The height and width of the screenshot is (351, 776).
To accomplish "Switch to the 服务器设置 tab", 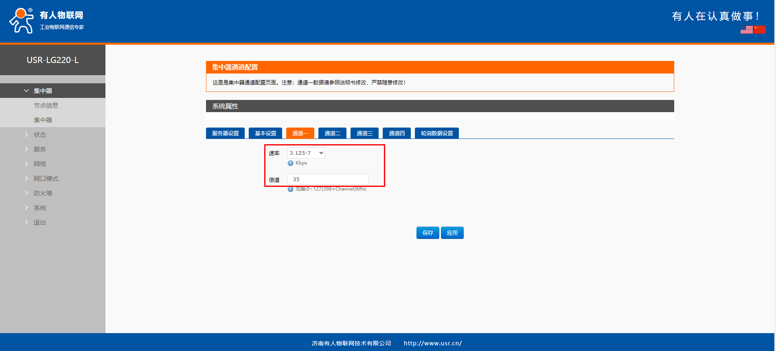I will point(225,133).
